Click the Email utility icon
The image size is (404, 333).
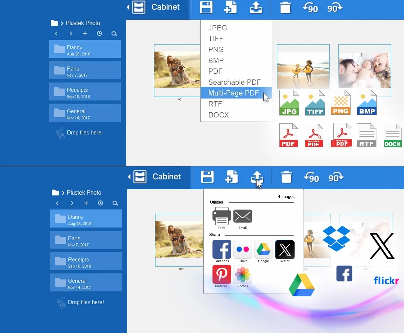(243, 216)
